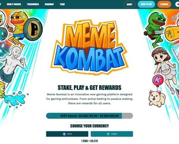Click the white dog character

pos(157,98)
